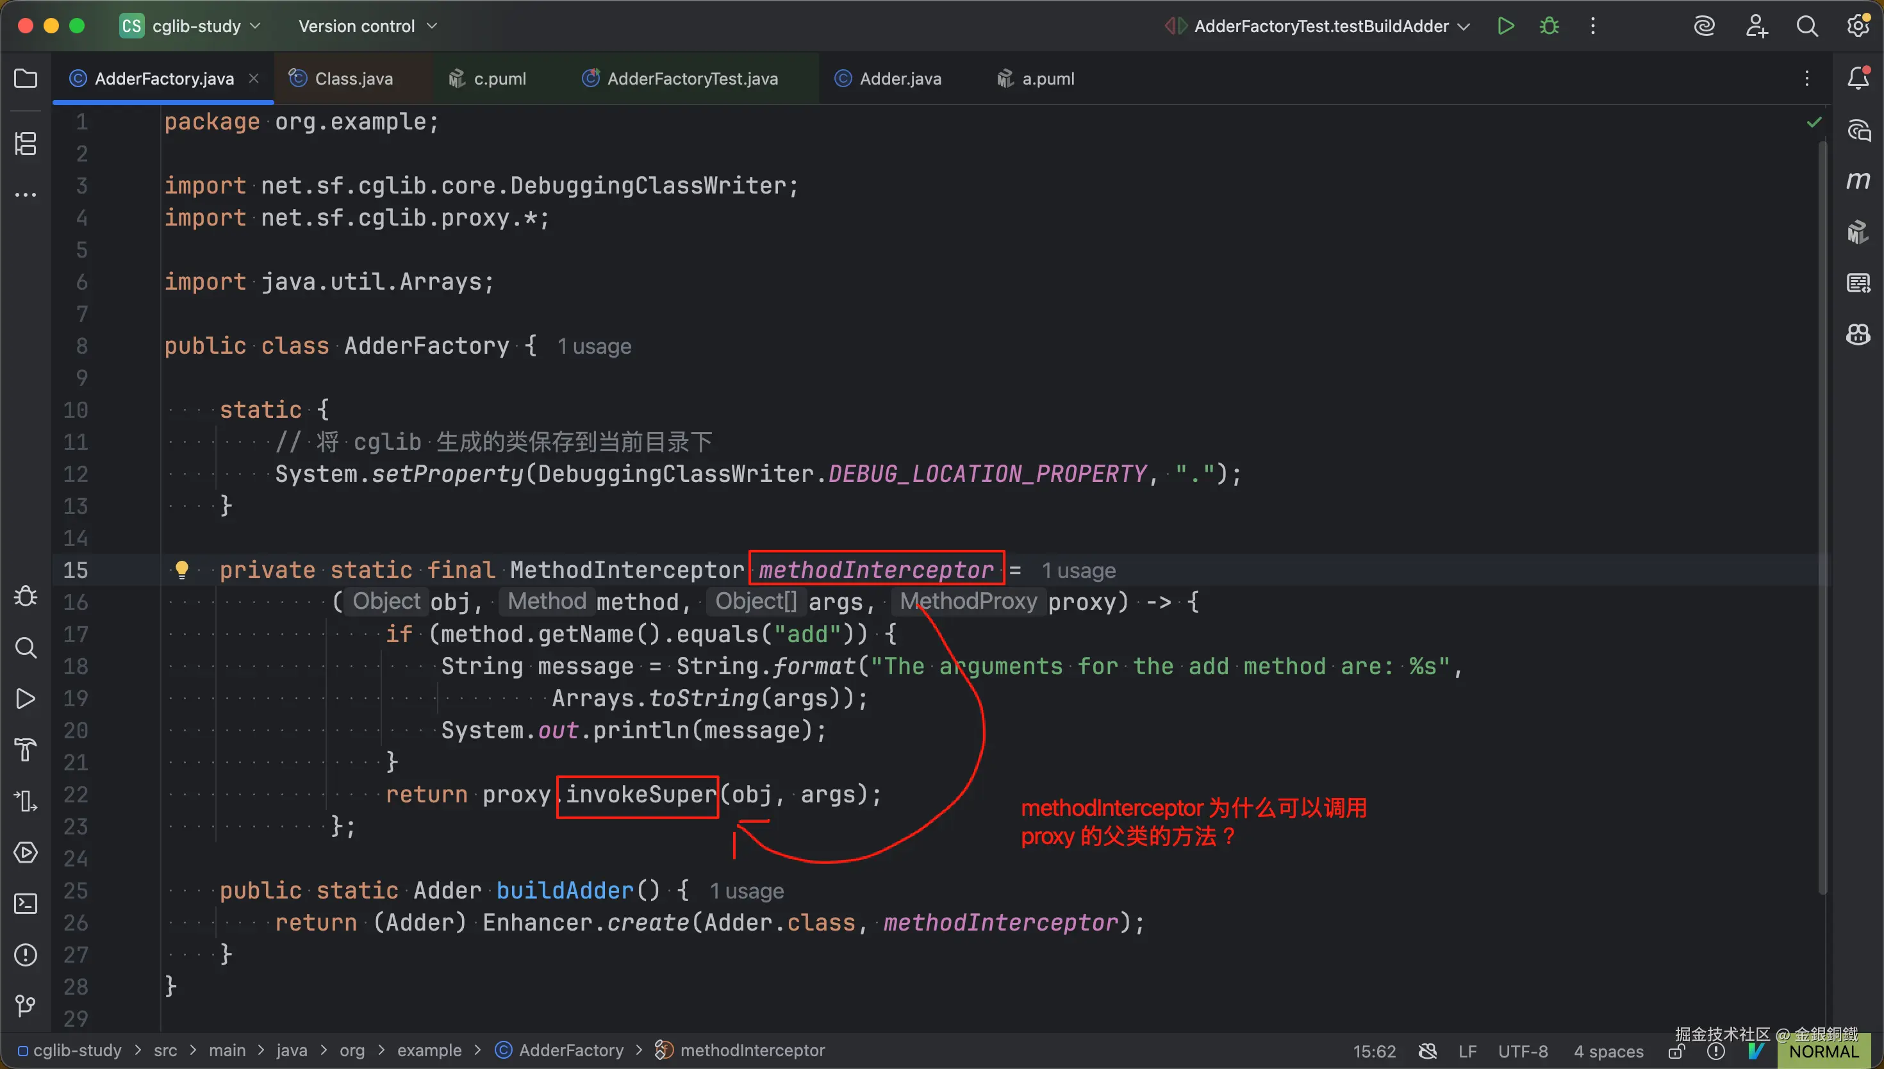This screenshot has height=1069, width=1884.
Task: Click the UTF-8 encoding status widget
Action: click(1522, 1052)
